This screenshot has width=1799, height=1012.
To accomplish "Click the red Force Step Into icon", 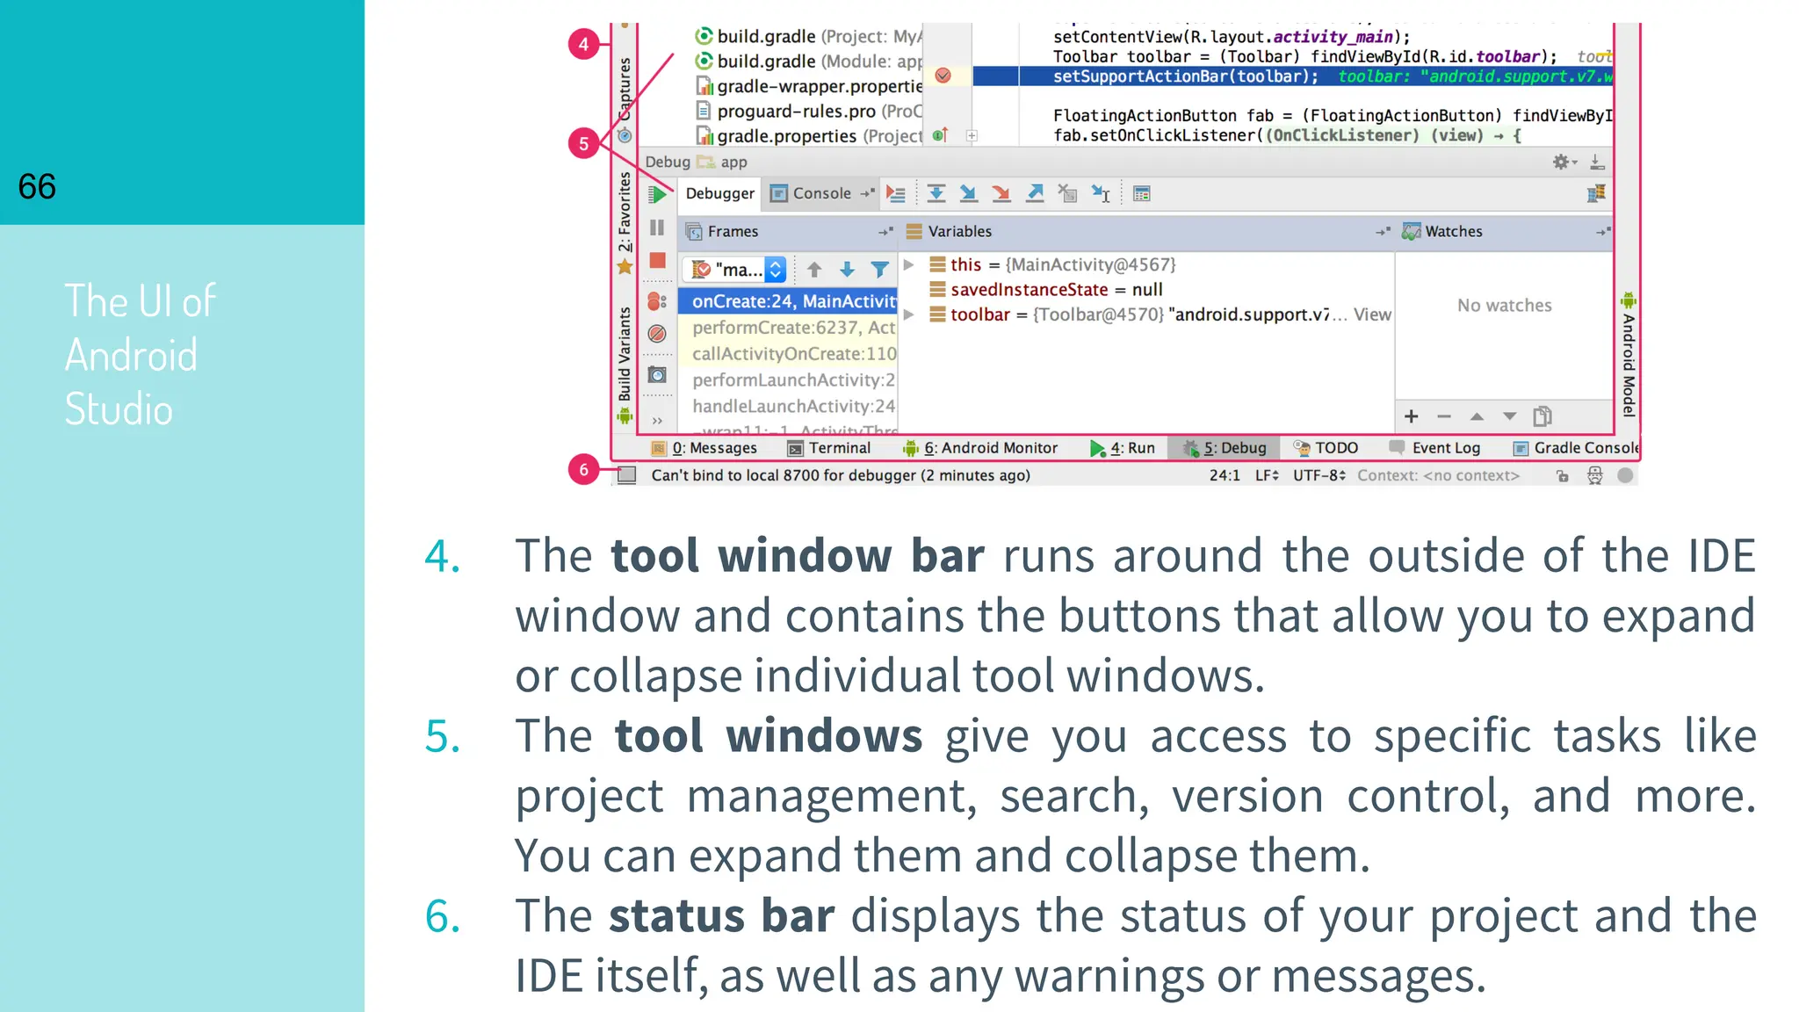I will (1001, 194).
